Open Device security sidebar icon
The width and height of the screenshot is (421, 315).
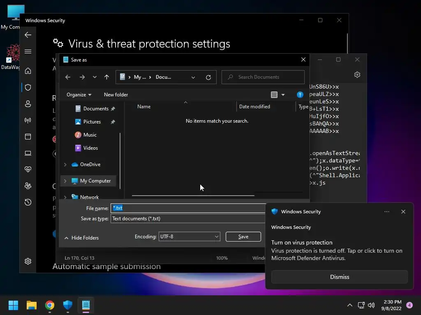28,153
